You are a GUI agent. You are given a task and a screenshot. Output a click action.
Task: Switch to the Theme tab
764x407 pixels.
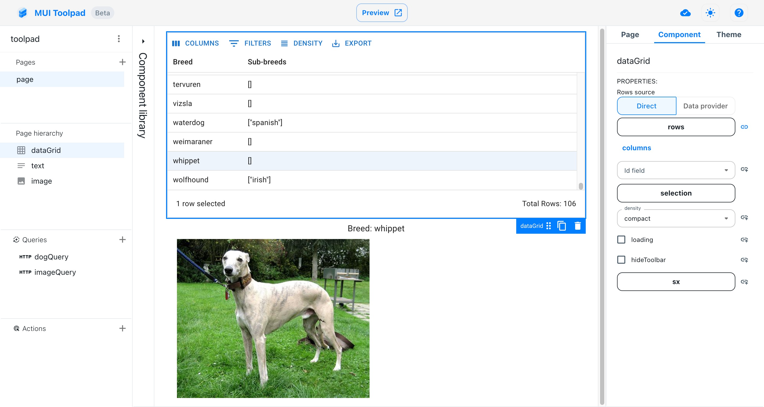point(729,34)
